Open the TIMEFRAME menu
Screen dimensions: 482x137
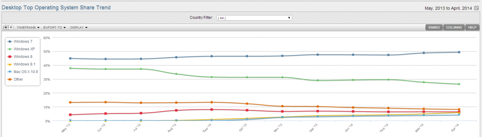28,27
